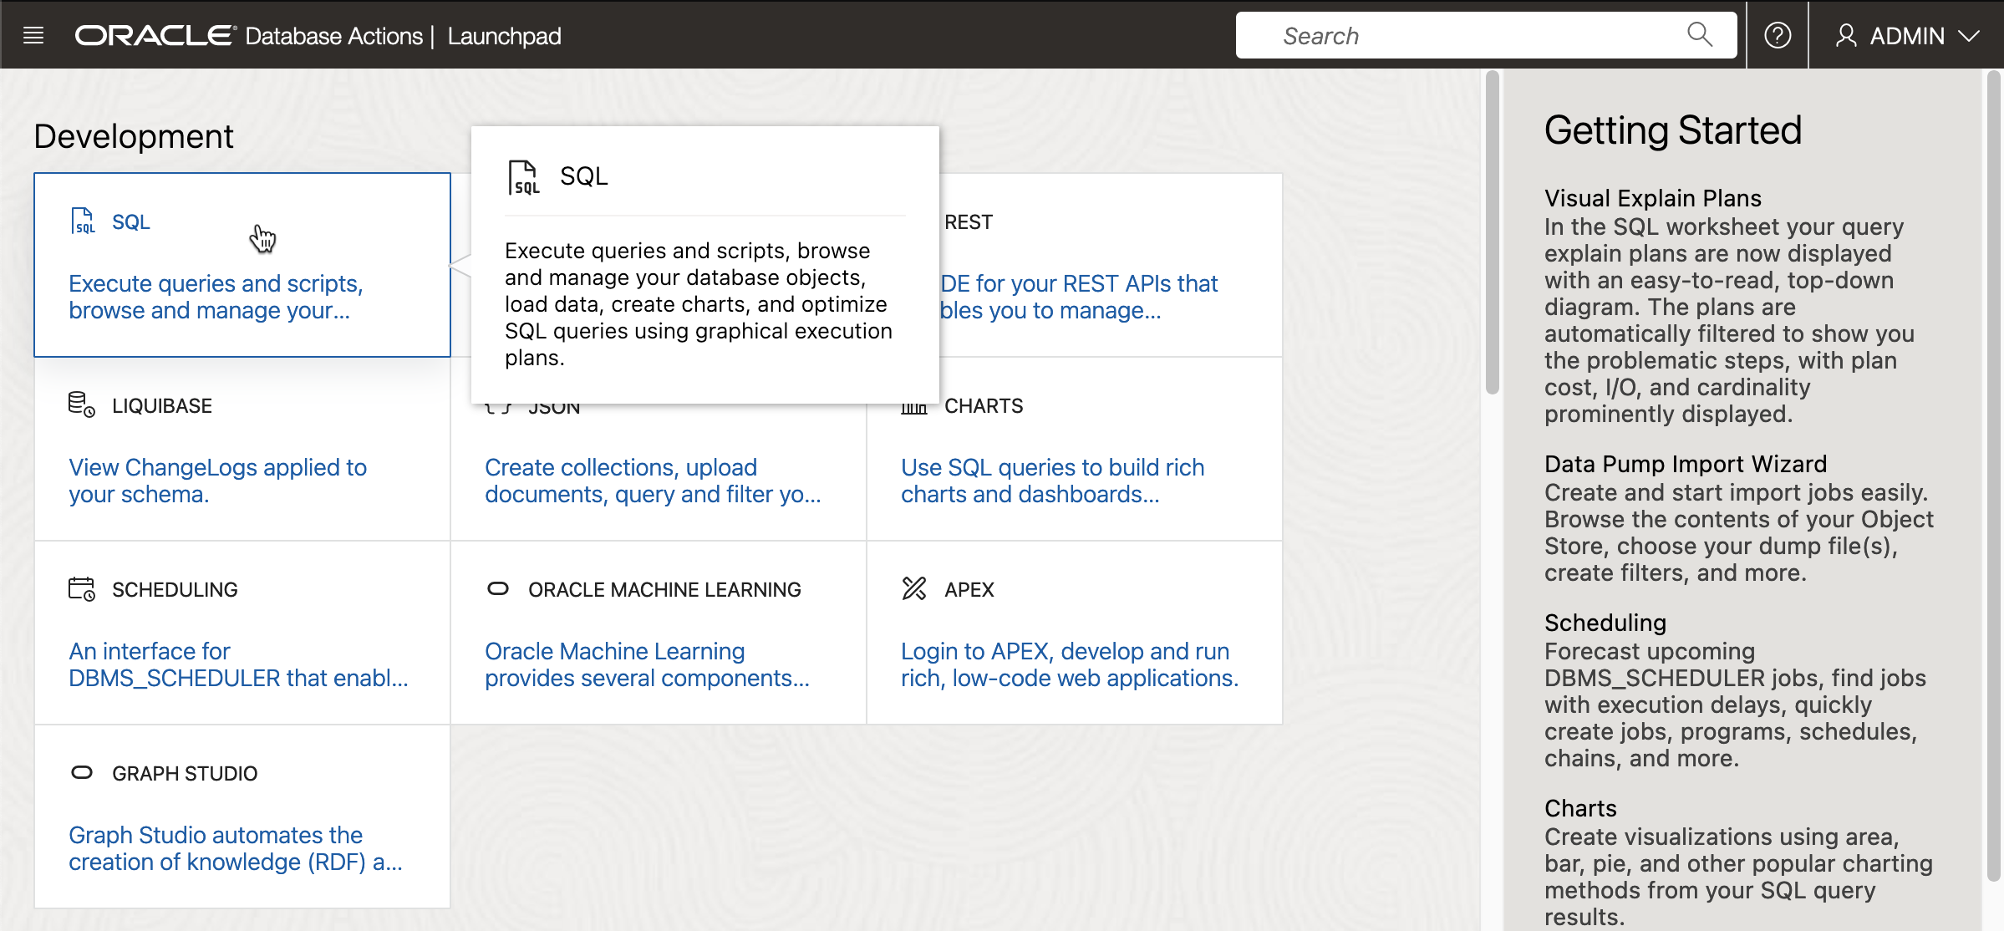Image resolution: width=2004 pixels, height=931 pixels.
Task: Click the ADMIN user profile icon
Action: (1845, 36)
